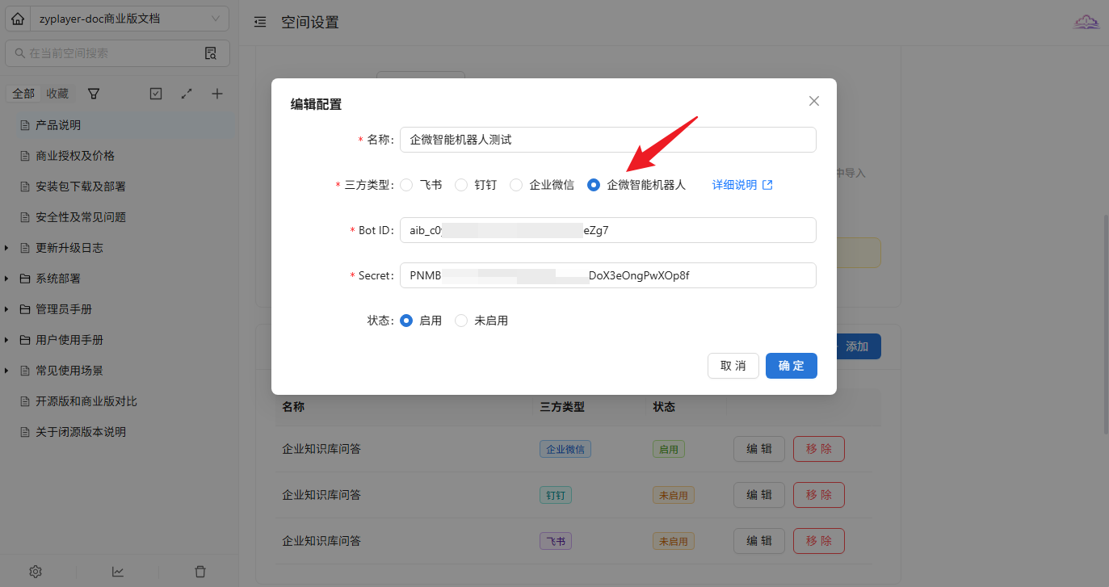Expand the 更新升级日志 tree node
Image resolution: width=1109 pixels, height=587 pixels.
[x=7, y=248]
